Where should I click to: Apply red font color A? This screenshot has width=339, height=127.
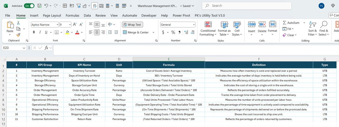(x=77, y=32)
